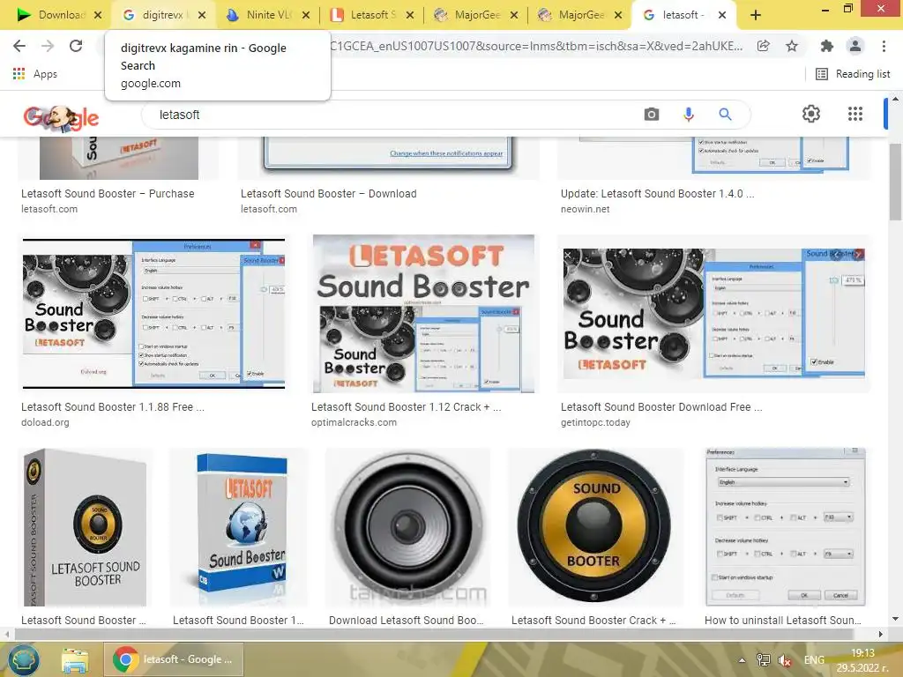The width and height of the screenshot is (903, 677).
Task: Open the grey speaker thumbnail
Action: tap(407, 527)
